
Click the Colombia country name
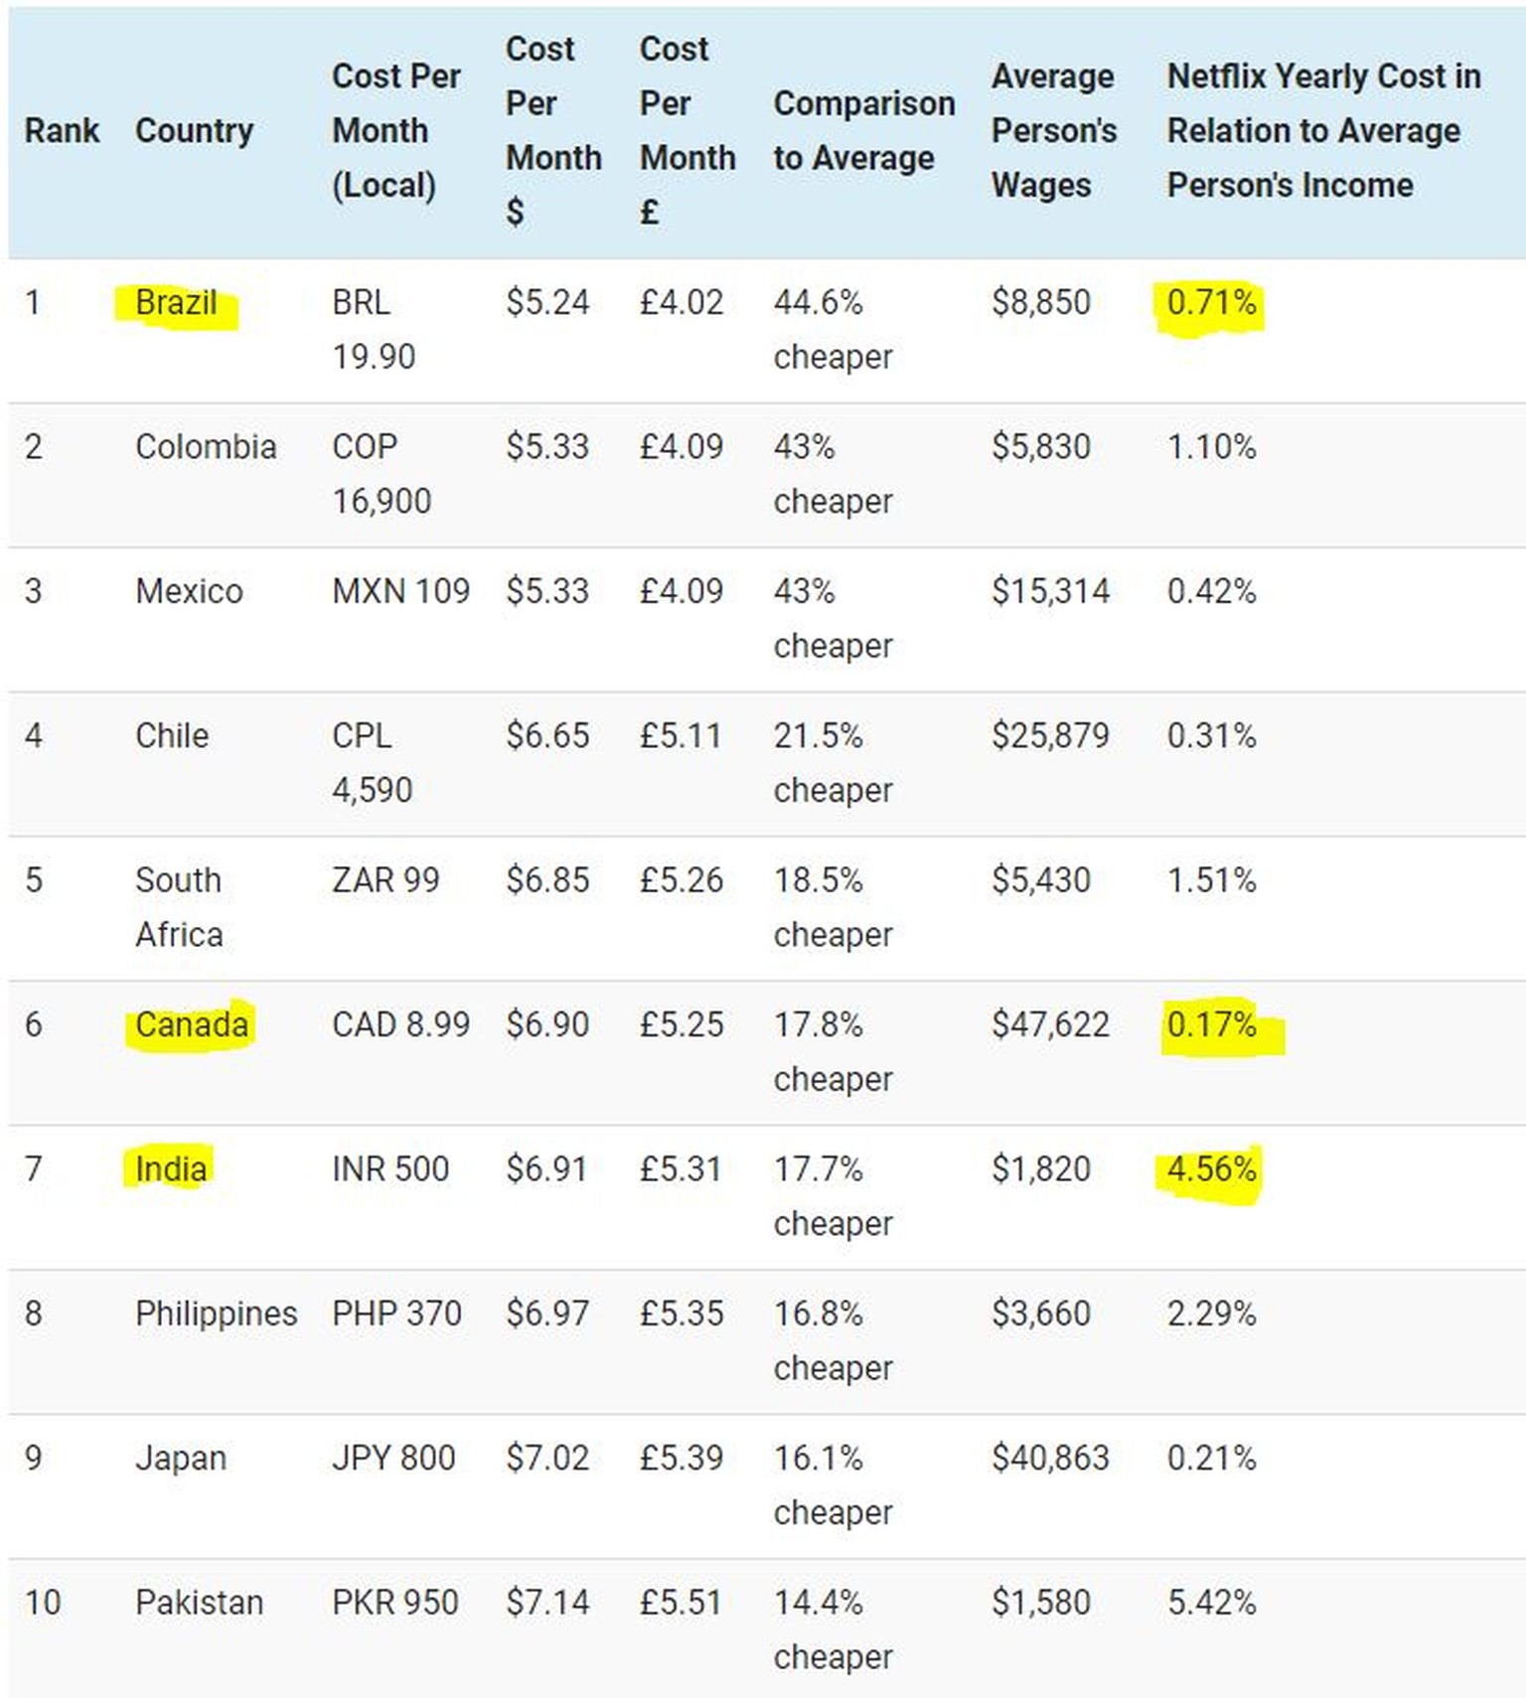(x=206, y=447)
